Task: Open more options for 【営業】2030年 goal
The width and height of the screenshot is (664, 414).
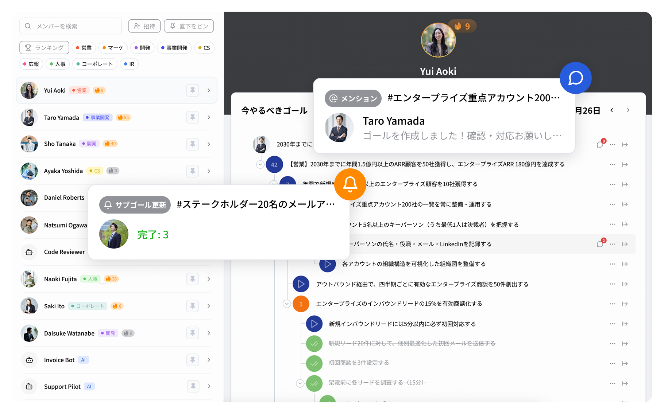Action: click(612, 164)
